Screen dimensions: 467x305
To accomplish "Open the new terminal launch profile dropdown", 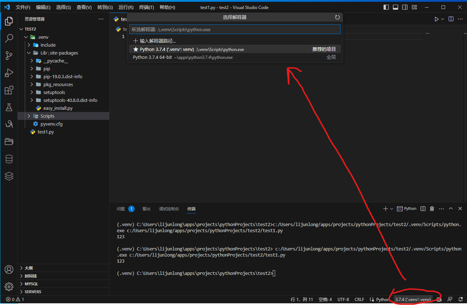I will tap(392, 208).
